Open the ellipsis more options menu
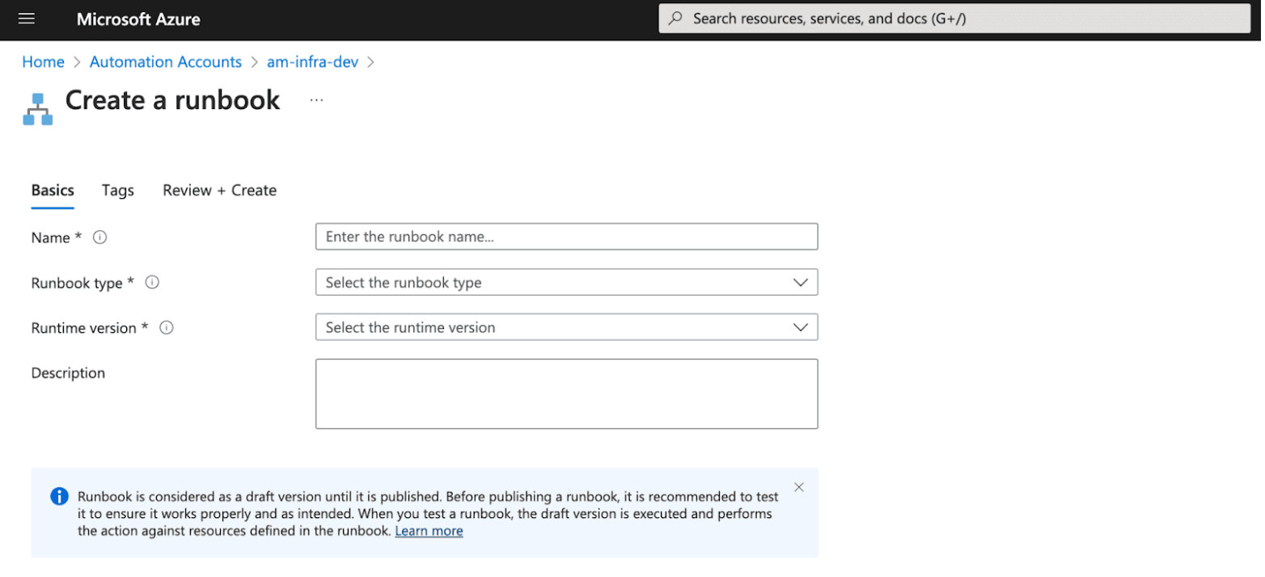The image size is (1265, 577). (316, 100)
